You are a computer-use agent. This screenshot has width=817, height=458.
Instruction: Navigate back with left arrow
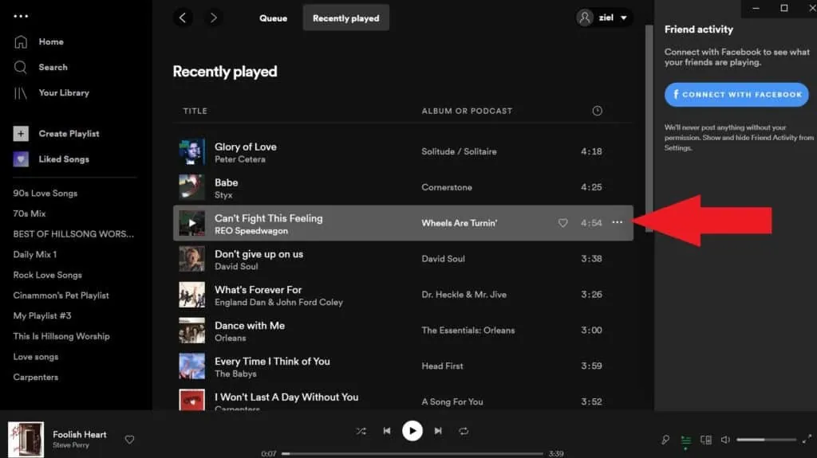(183, 18)
